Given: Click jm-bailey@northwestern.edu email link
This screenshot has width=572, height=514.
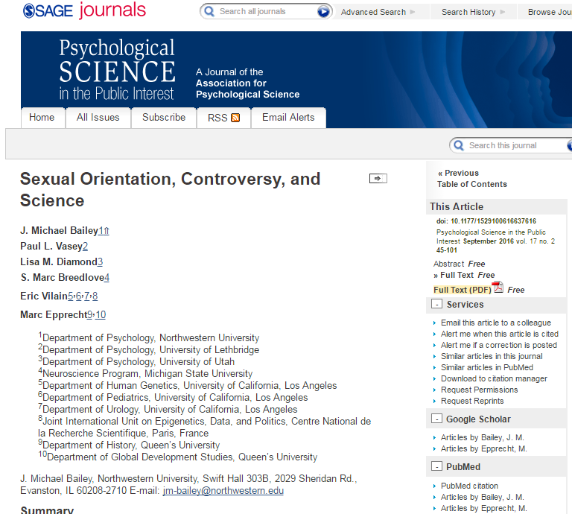Looking at the screenshot, I should [223, 491].
